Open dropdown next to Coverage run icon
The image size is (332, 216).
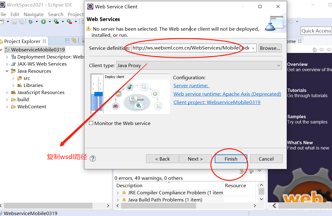coord(63,22)
